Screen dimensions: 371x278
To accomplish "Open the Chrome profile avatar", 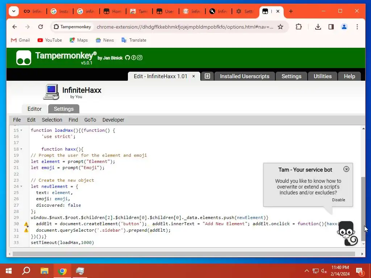I will point(344,27).
